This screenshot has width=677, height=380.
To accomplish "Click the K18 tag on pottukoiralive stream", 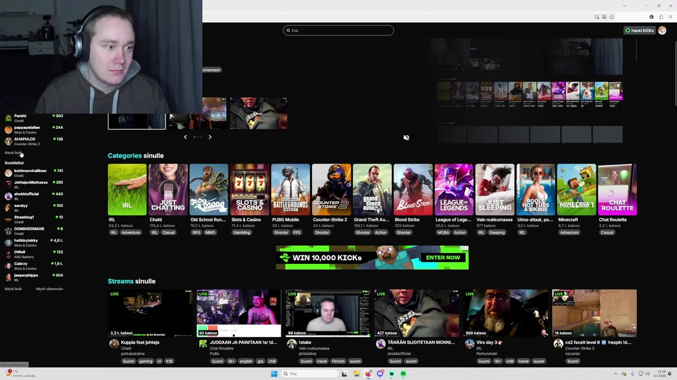I will [169, 362].
